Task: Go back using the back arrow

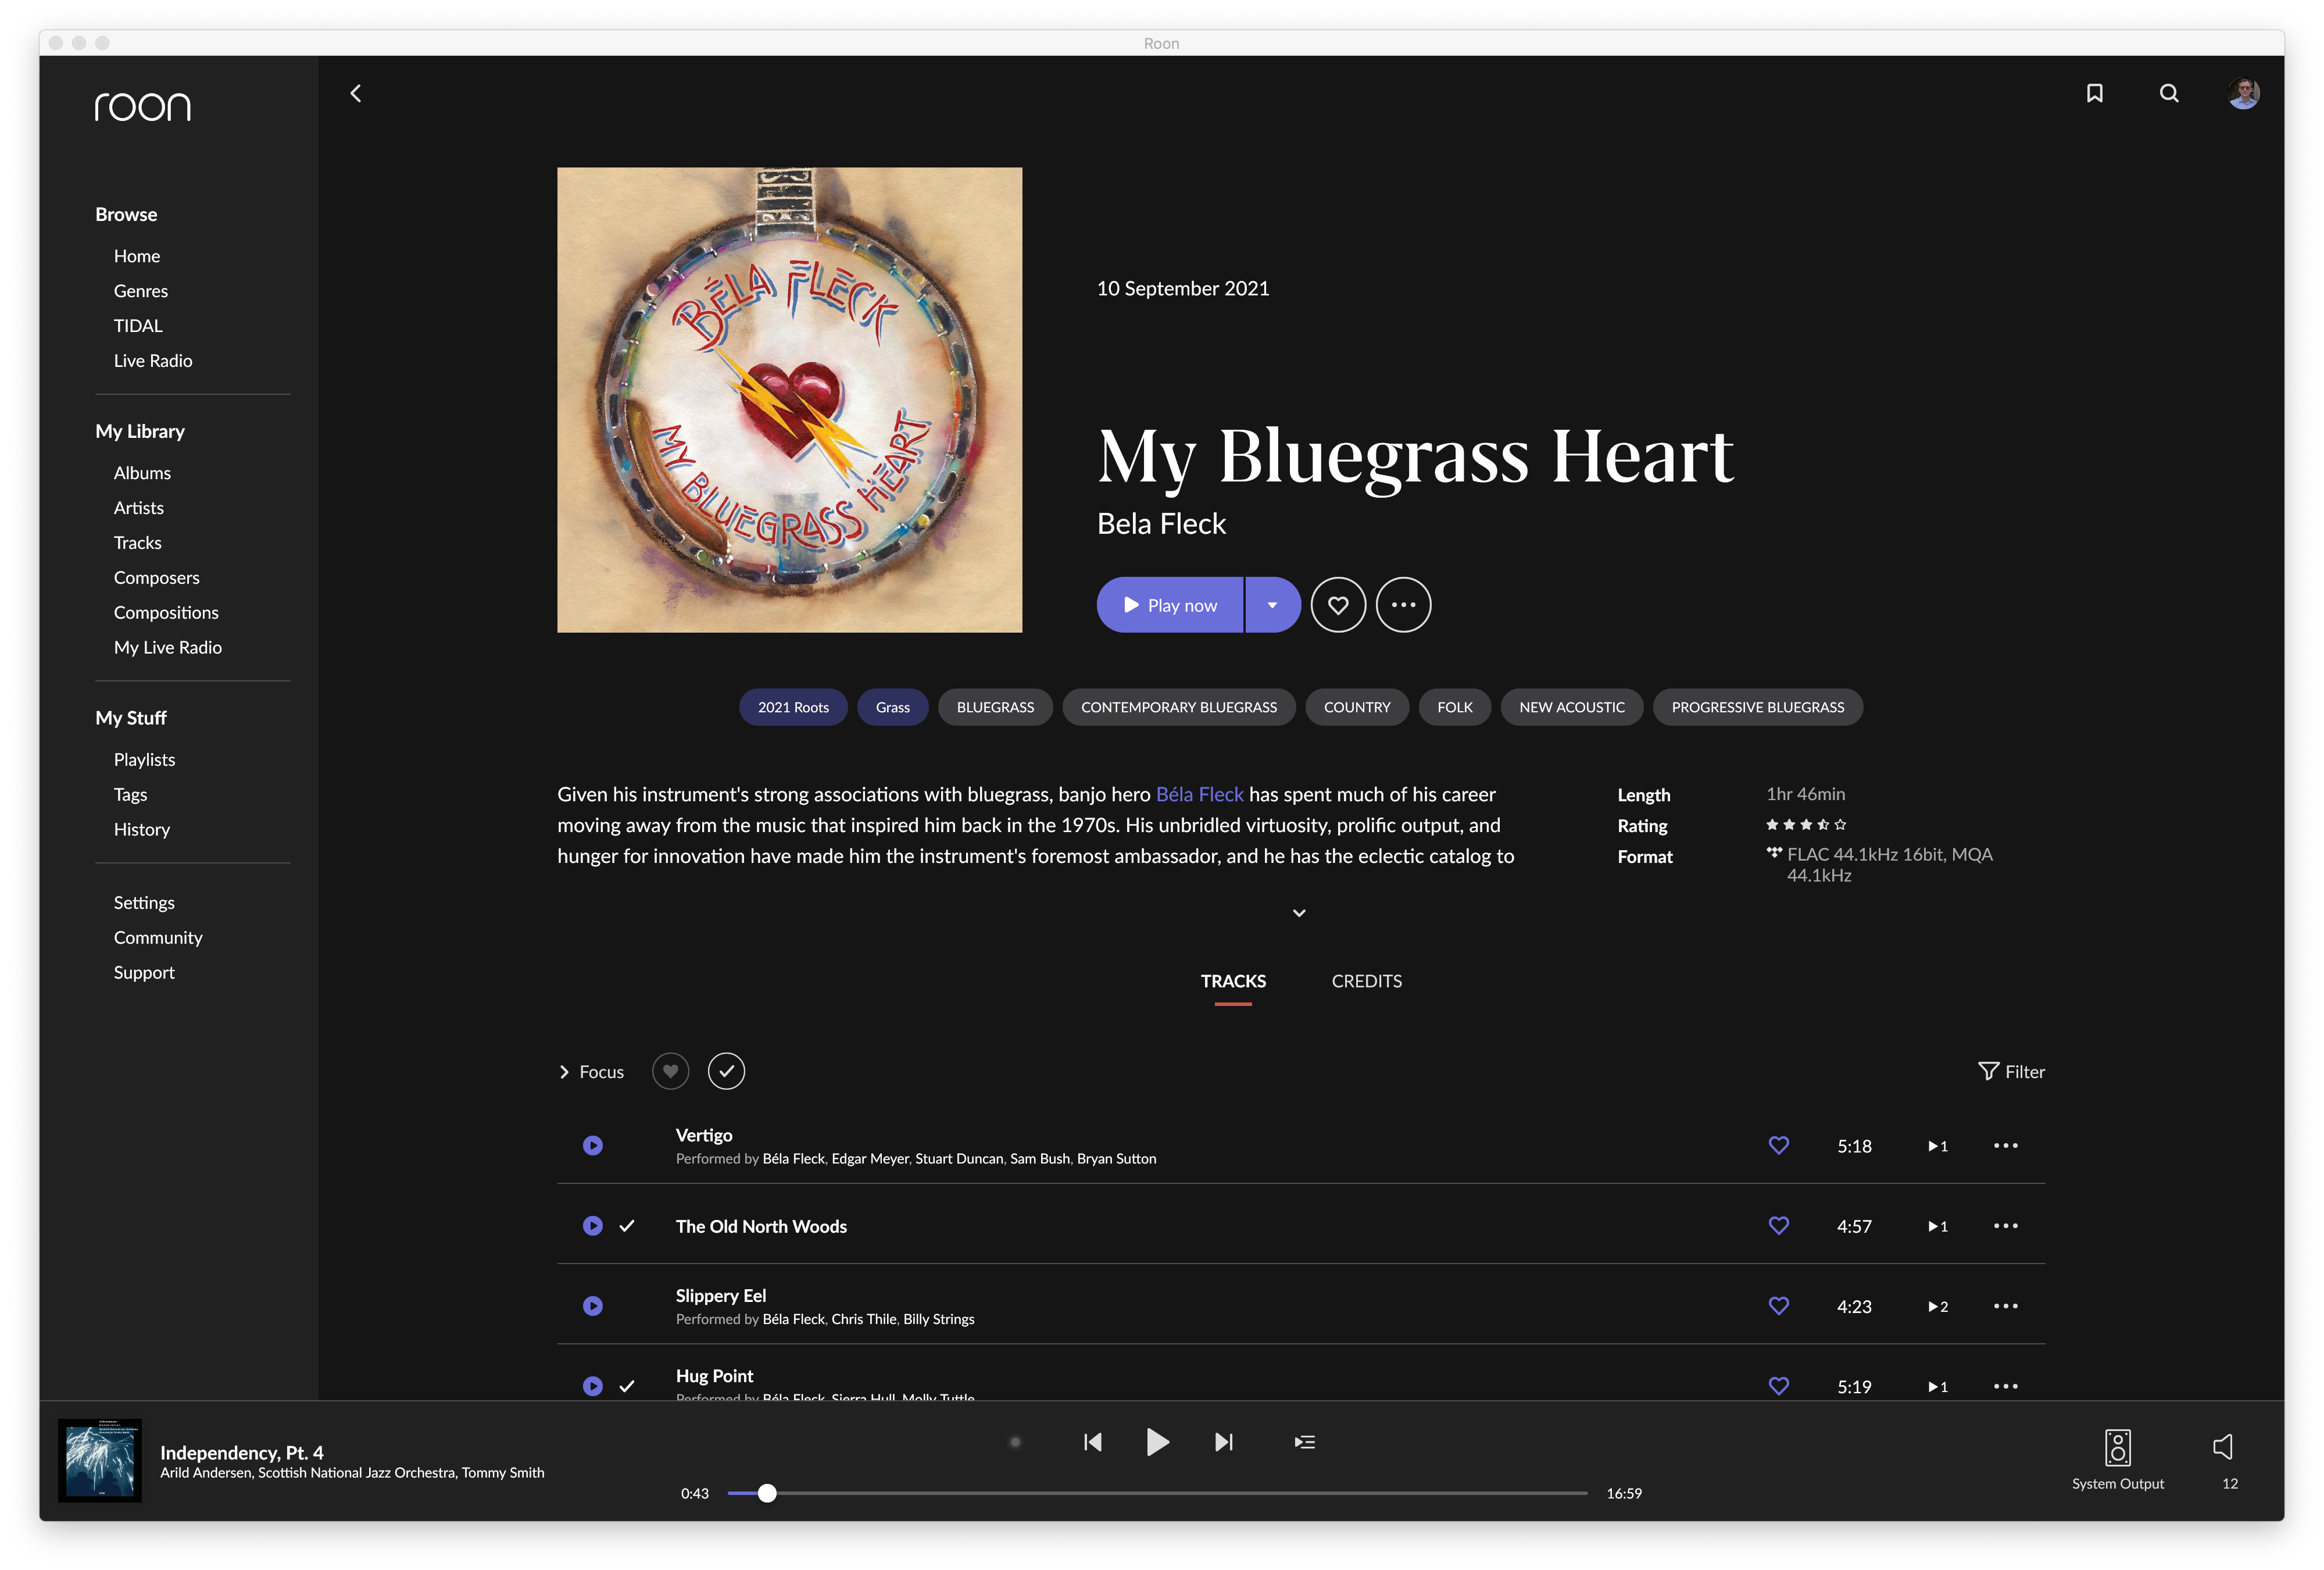Action: click(x=356, y=93)
